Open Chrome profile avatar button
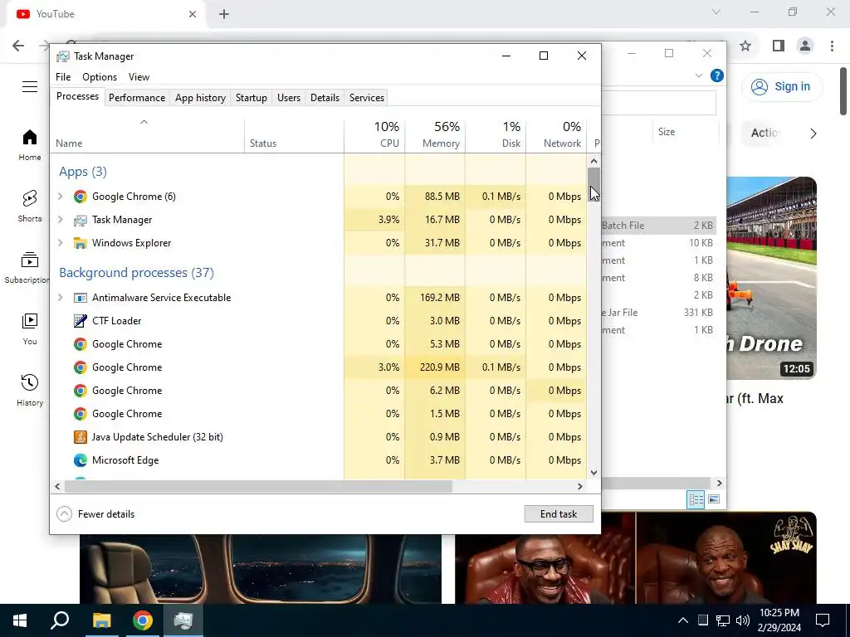Image resolution: width=850 pixels, height=637 pixels. [x=805, y=46]
